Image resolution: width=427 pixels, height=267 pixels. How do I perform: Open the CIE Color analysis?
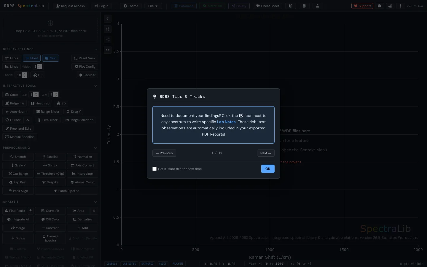[x=50, y=219]
